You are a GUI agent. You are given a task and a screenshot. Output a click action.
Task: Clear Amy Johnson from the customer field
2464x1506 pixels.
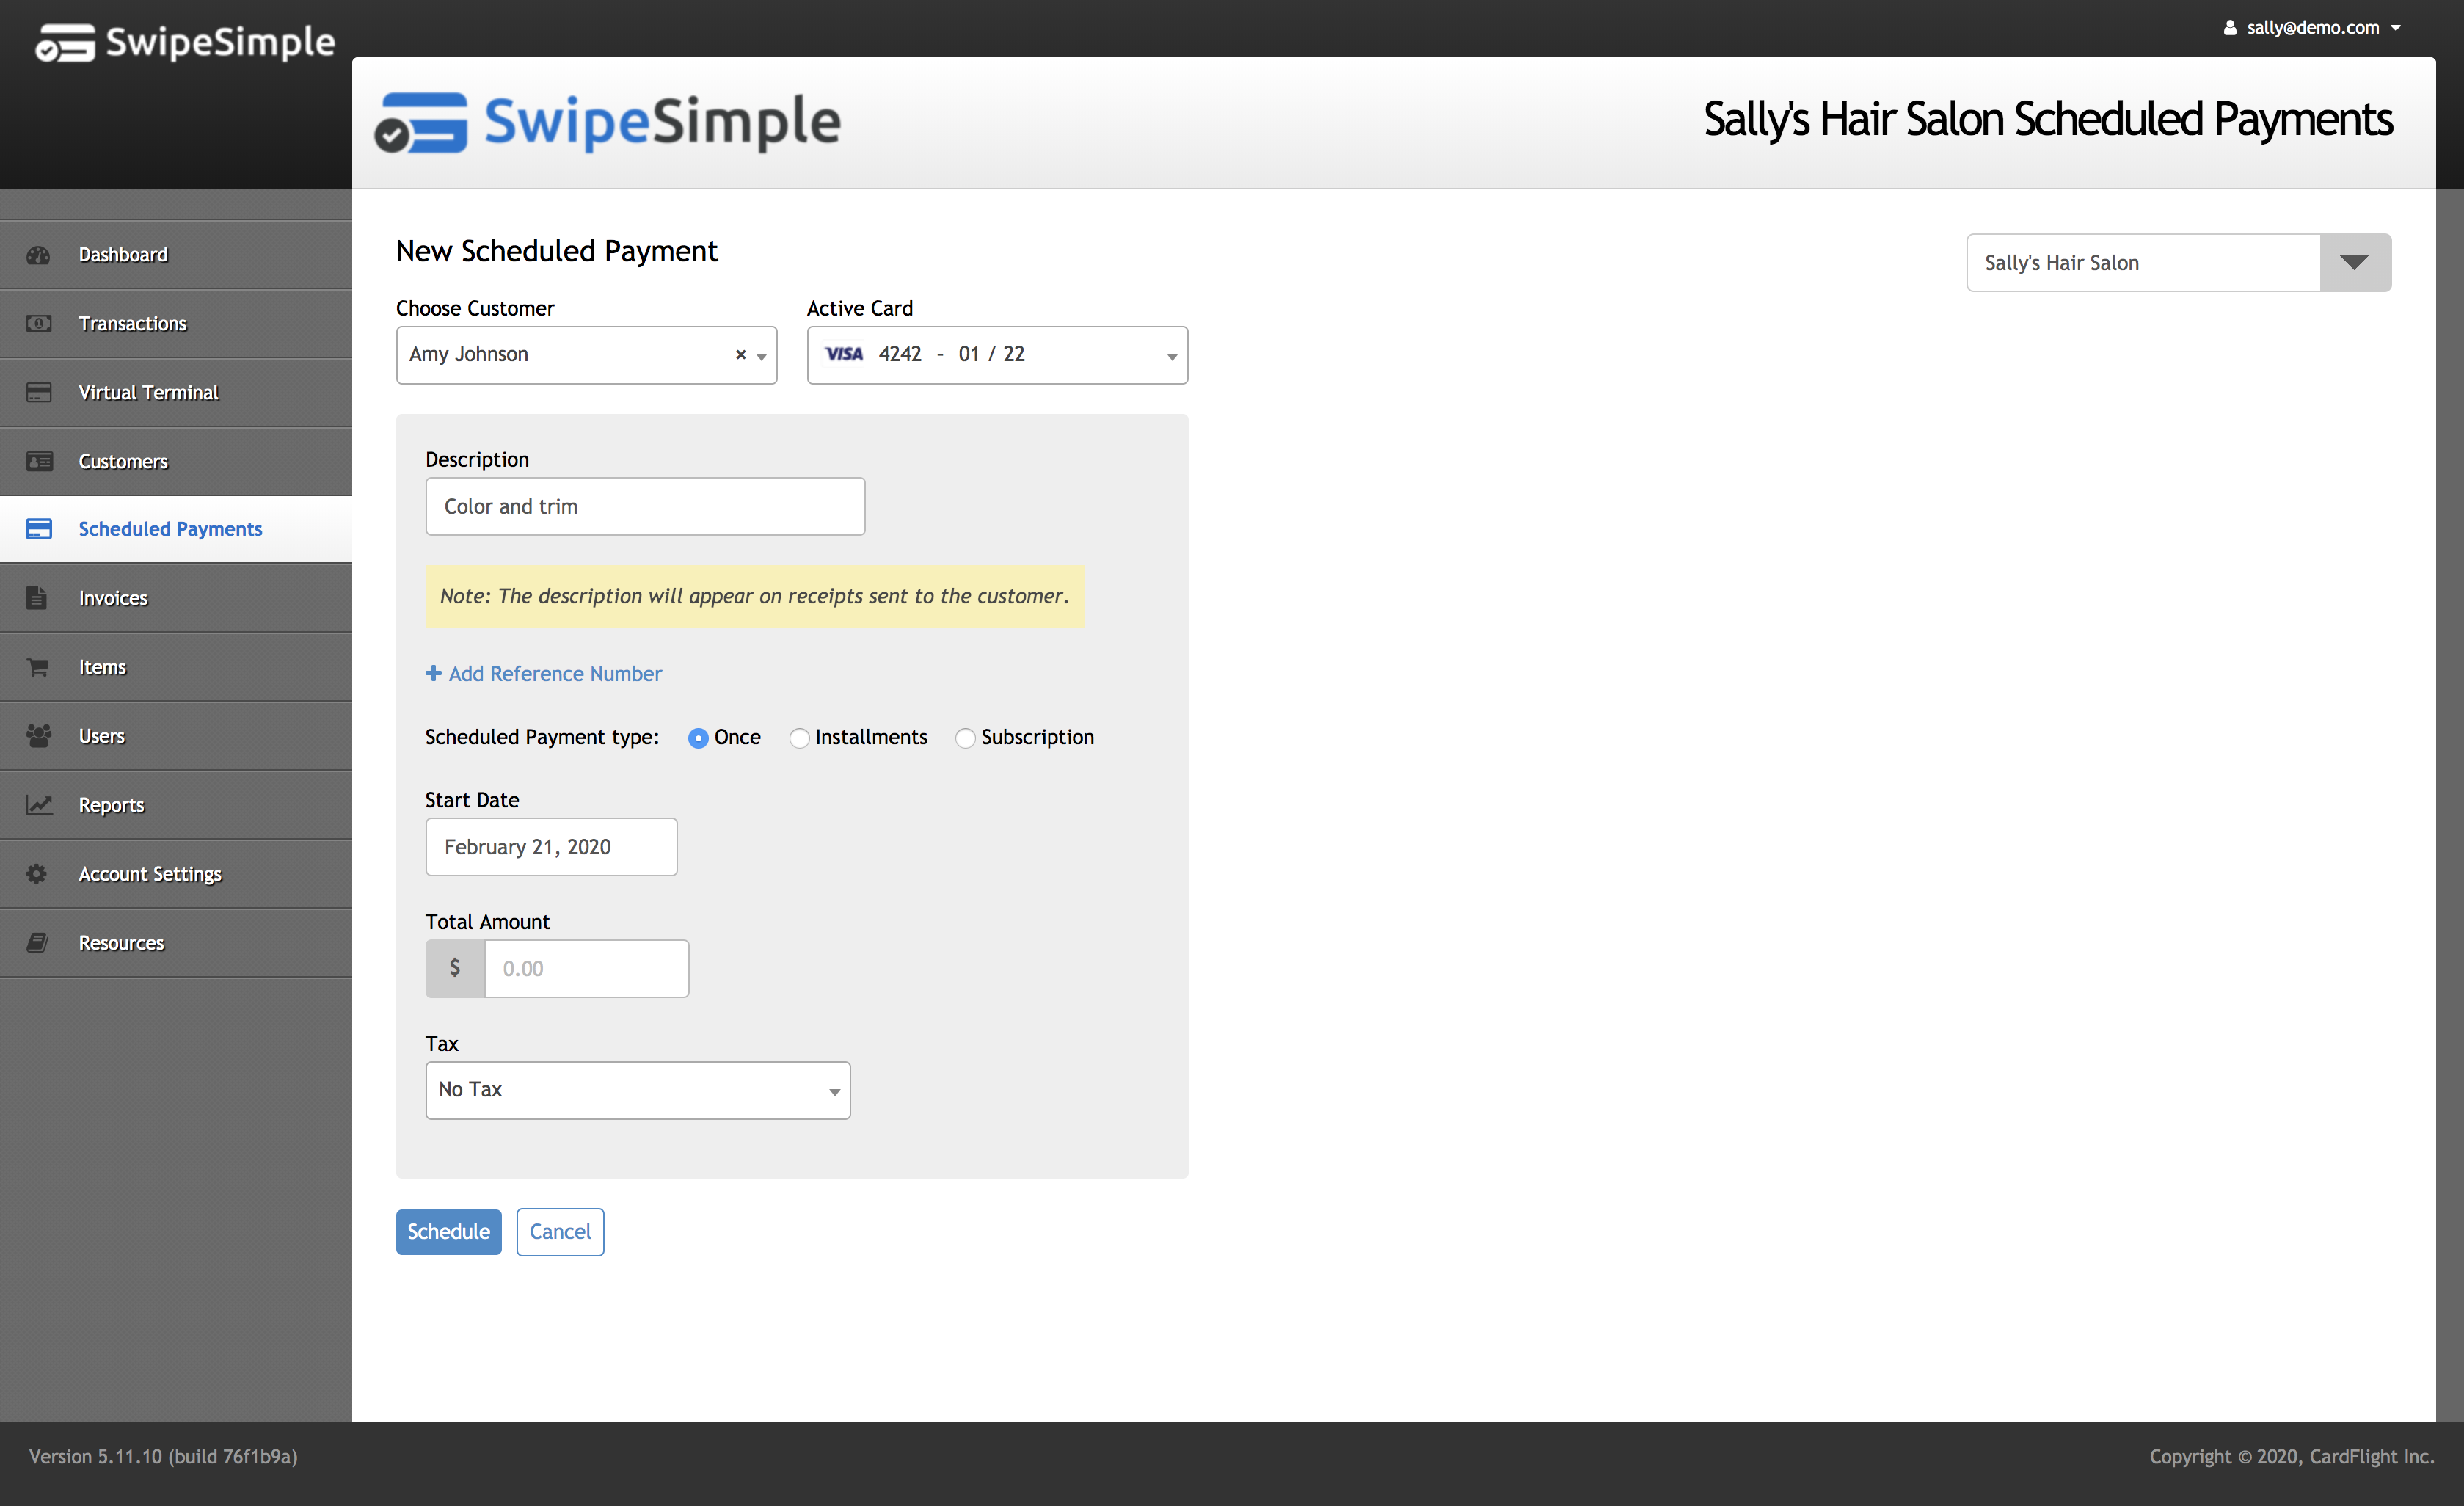click(740, 355)
